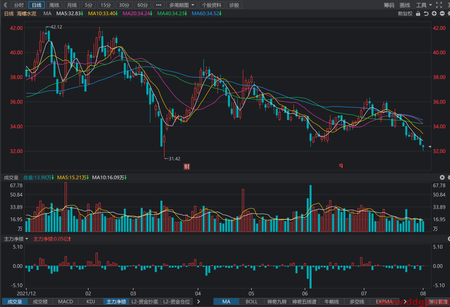The width and height of the screenshot is (450, 307).
Task: Select the MACD indicator tab
Action: 65,302
